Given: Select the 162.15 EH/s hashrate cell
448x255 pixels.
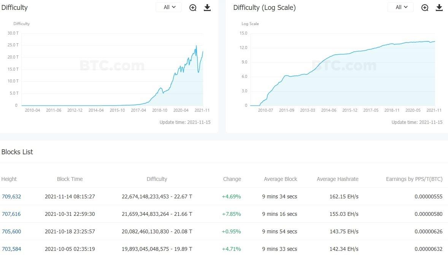Looking at the screenshot, I should tap(345, 196).
